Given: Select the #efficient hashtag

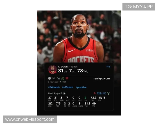Looking at the screenshot, I should click(x=68, y=87).
